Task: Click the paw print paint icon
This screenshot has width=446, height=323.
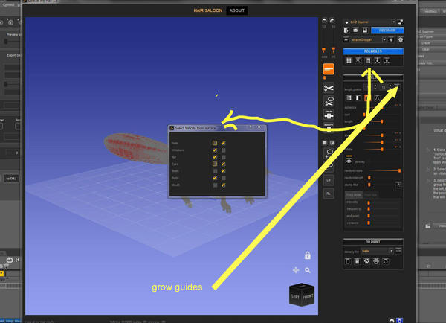Action: [x=366, y=261]
